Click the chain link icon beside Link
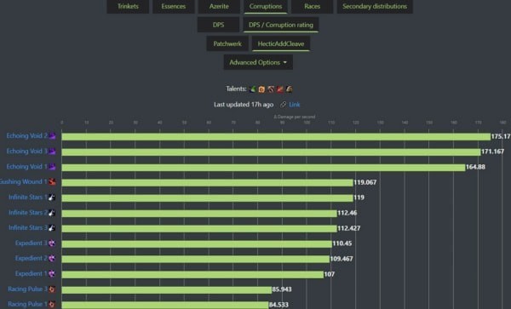The width and height of the screenshot is (511, 309). coord(284,105)
